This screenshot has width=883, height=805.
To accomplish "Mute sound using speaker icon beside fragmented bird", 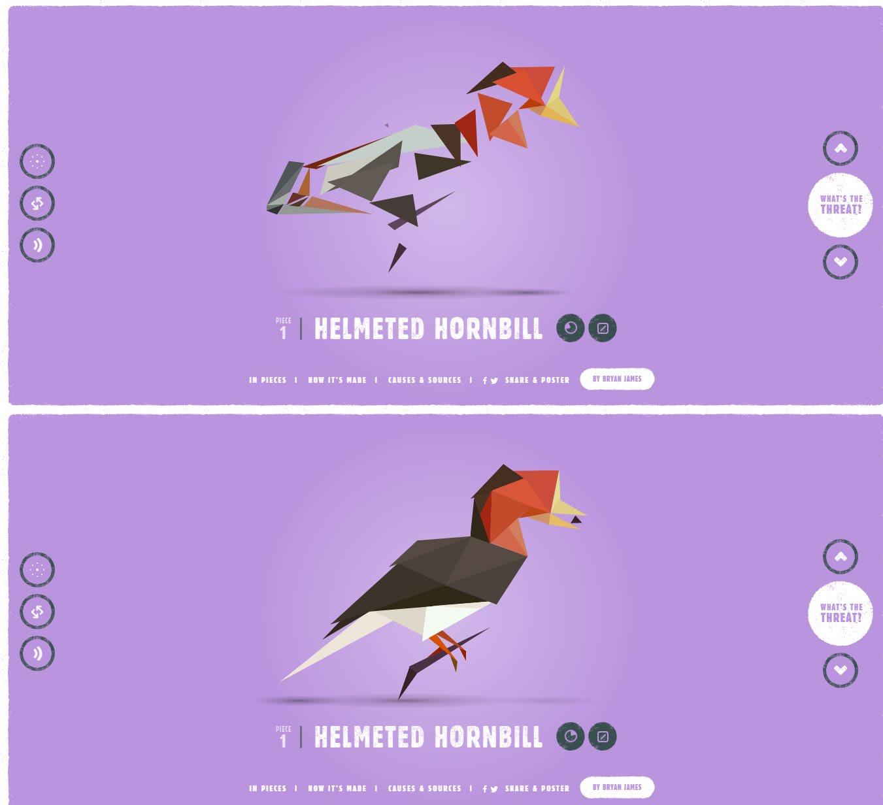I will (x=37, y=245).
